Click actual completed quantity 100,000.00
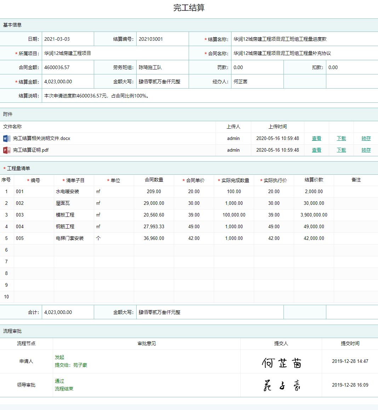Screen dimensions: 378x410 234,215
